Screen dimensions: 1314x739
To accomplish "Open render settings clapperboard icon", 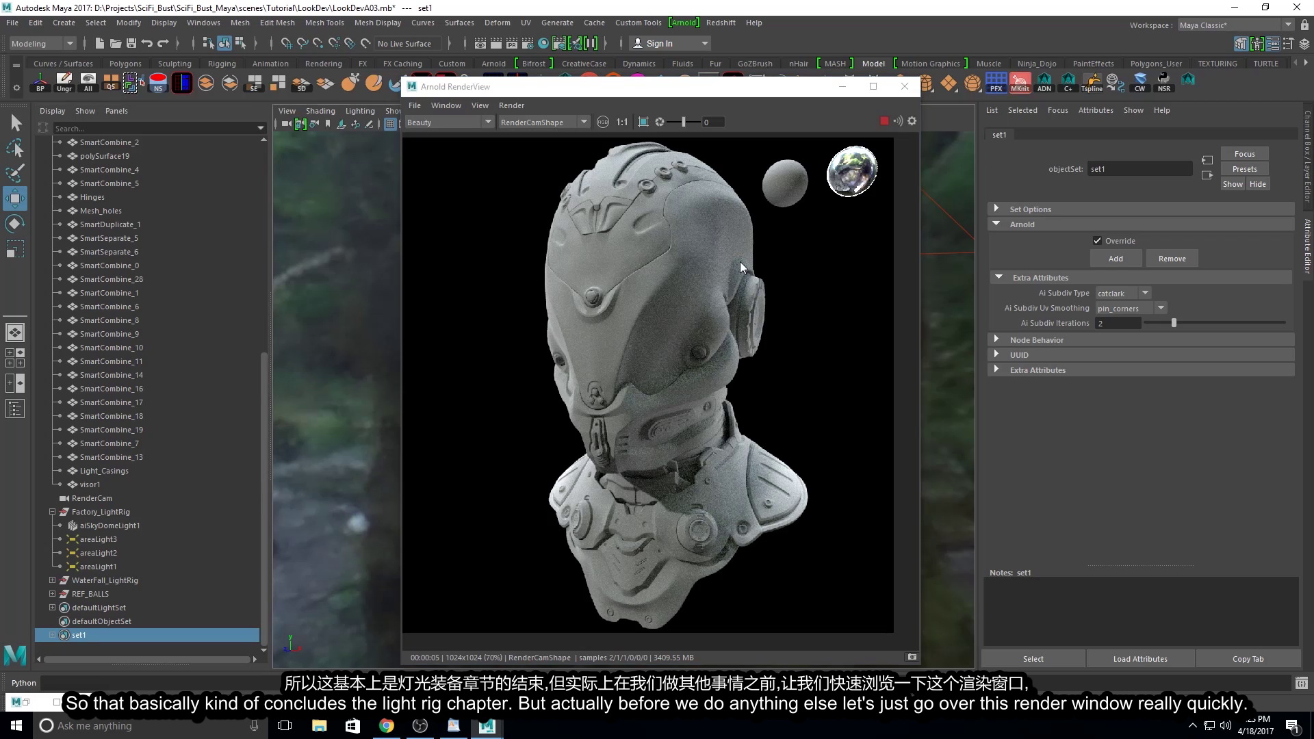I will (528, 43).
